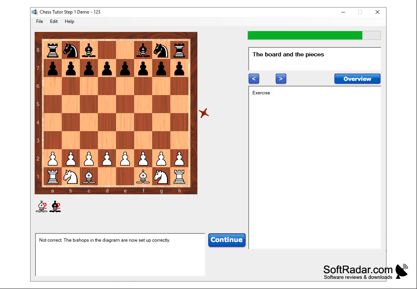417x289 pixels.
Task: Click the empty d8 square
Action: [x=107, y=50]
